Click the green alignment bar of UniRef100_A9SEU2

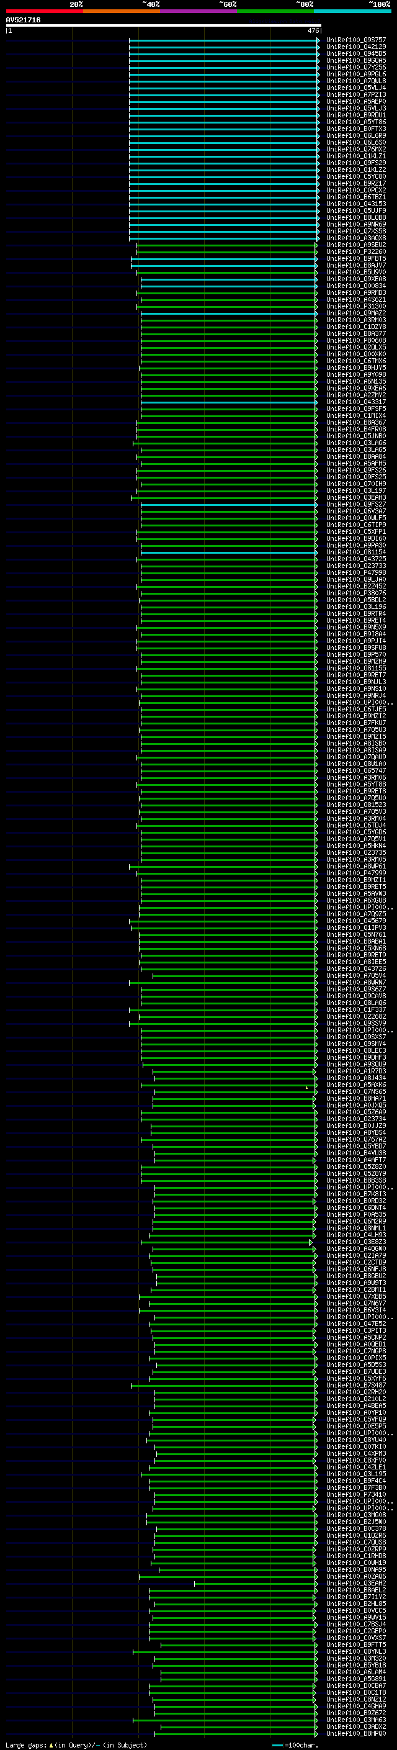pos(227,245)
